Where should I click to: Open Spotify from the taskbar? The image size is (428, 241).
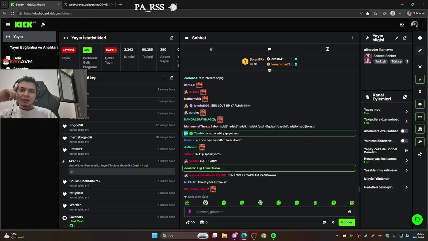pyautogui.click(x=274, y=236)
